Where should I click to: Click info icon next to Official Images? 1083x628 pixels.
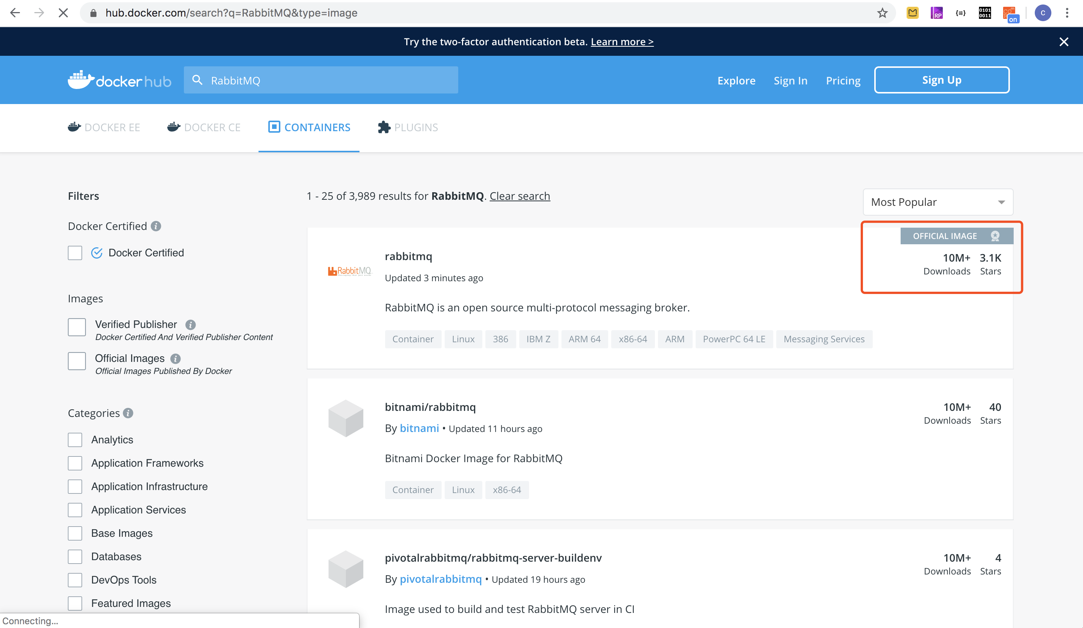pos(175,358)
